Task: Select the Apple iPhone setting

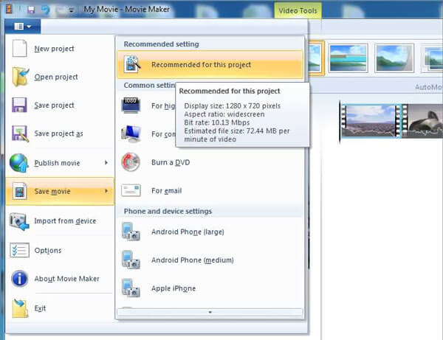Action: pos(210,288)
